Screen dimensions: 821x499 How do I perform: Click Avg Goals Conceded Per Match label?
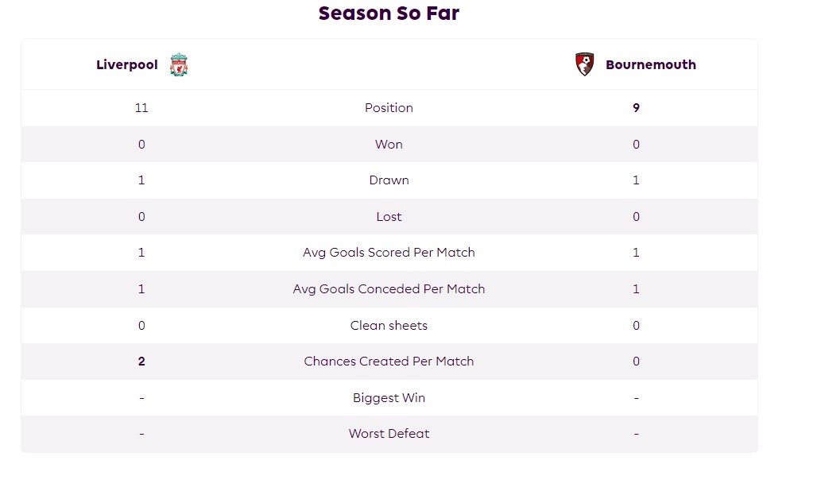(x=389, y=289)
